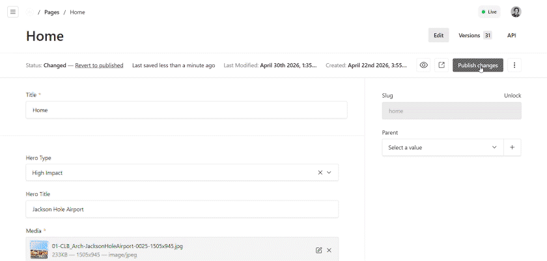Click Revert to published link
547x261 pixels.
tap(99, 65)
